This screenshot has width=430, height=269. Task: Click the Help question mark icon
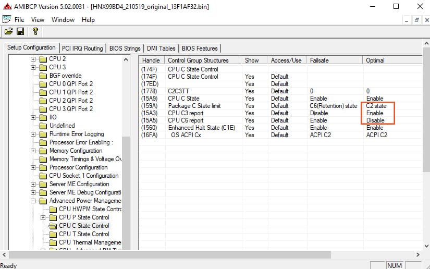(x=35, y=32)
